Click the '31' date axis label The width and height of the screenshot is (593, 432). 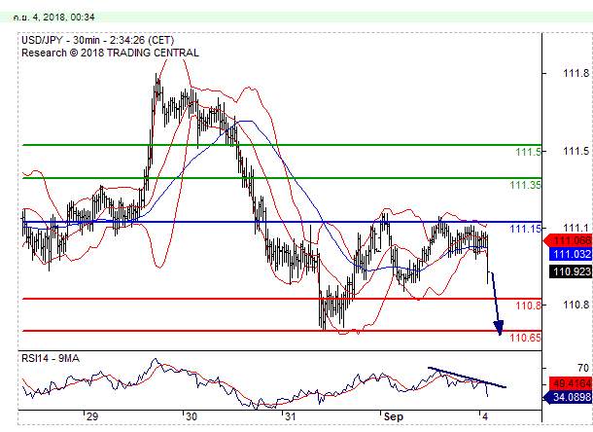click(x=290, y=416)
